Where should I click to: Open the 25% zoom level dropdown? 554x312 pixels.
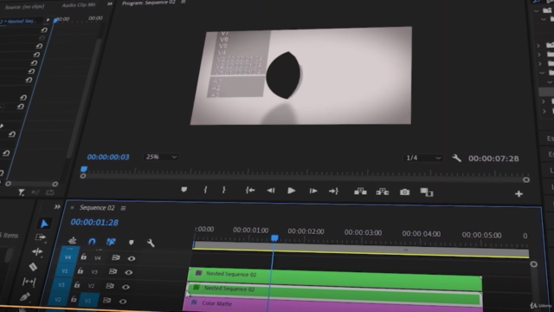pyautogui.click(x=161, y=157)
